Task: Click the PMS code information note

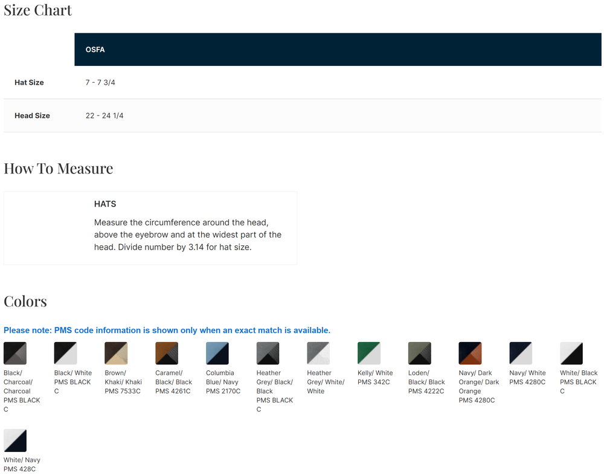Action: point(167,331)
